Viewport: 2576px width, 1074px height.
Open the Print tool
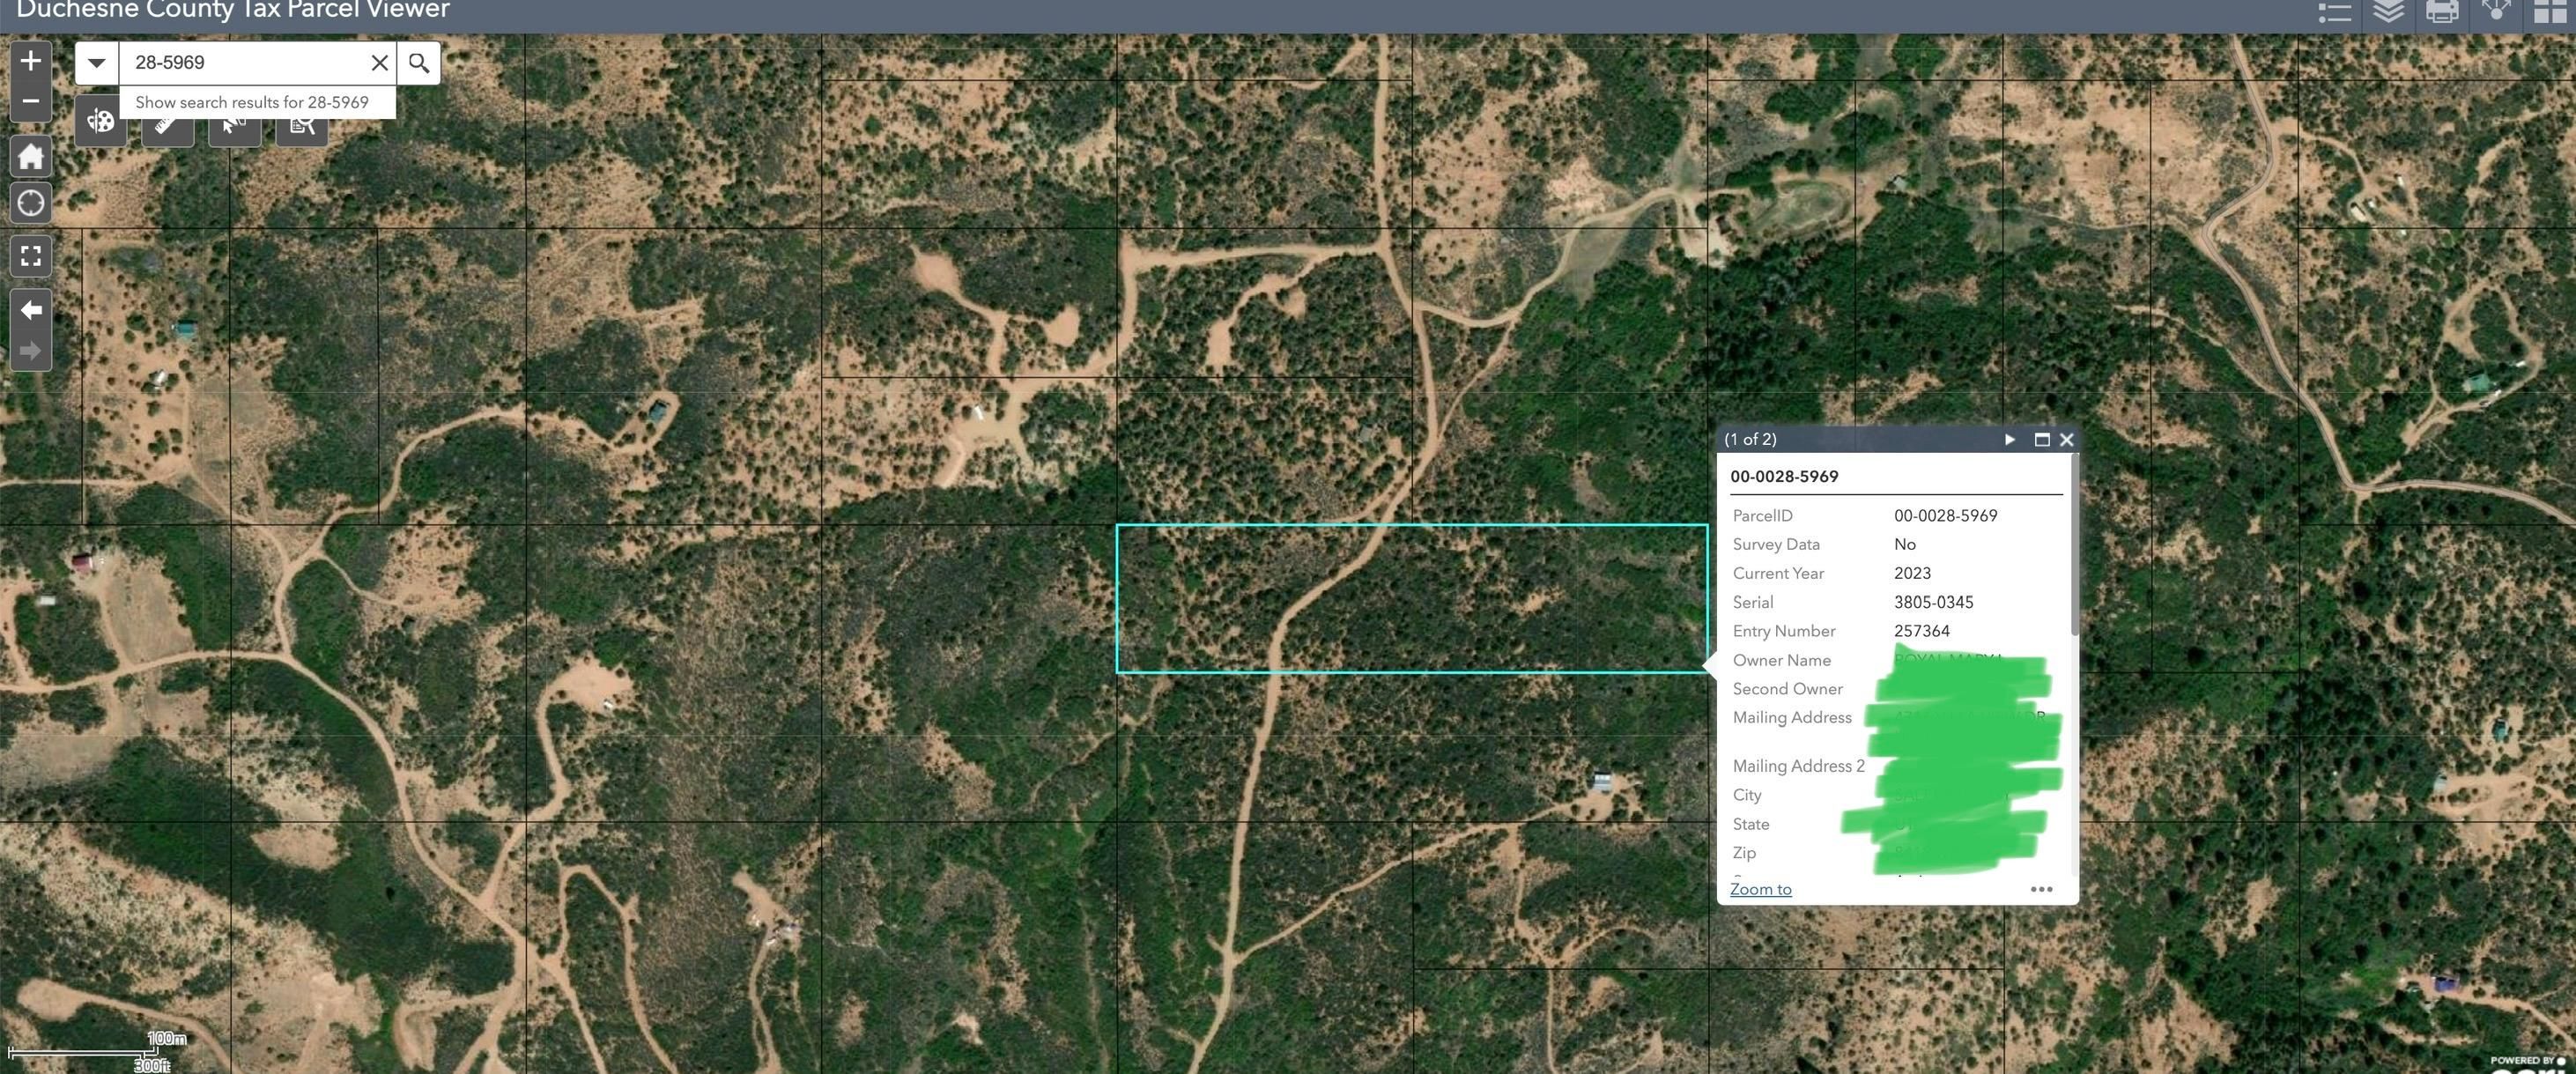click(x=2443, y=12)
